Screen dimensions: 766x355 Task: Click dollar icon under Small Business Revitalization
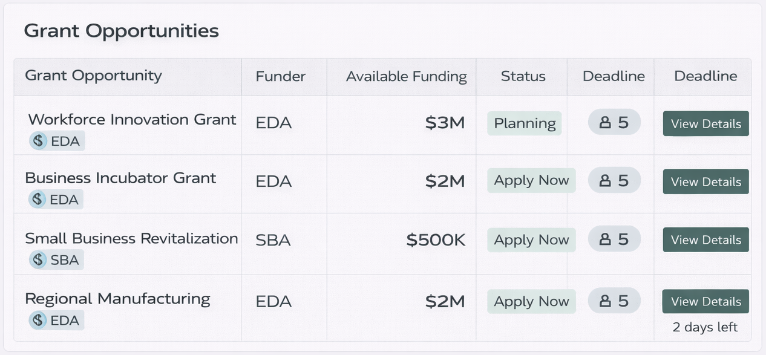pyautogui.click(x=39, y=259)
